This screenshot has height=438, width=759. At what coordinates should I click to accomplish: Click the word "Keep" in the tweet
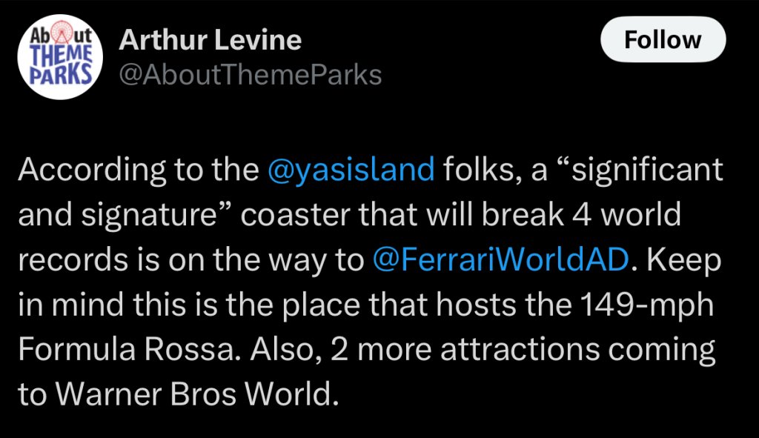(684, 260)
